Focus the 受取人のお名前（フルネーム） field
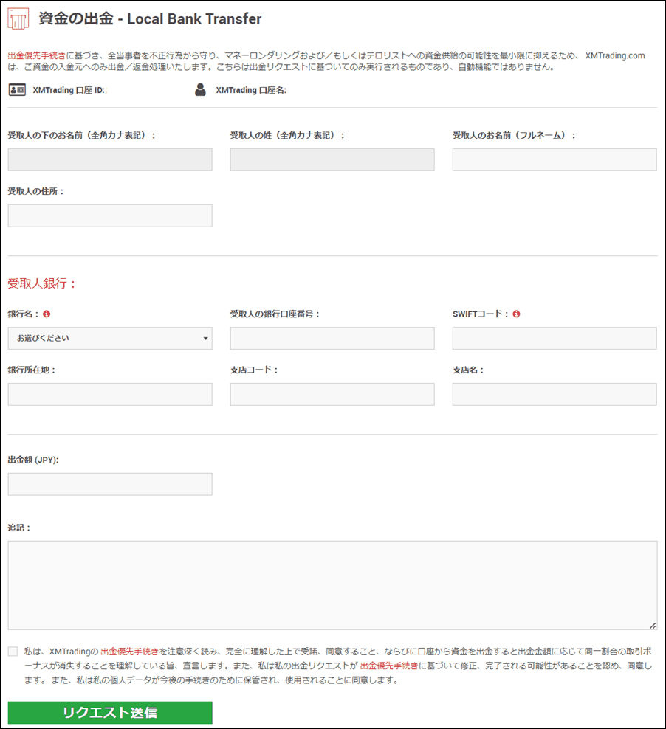Screen dimensions: 666x729 [555, 160]
